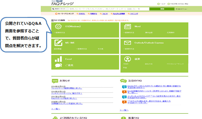
Task: Click the green 検索 button
Action: (162, 9)
